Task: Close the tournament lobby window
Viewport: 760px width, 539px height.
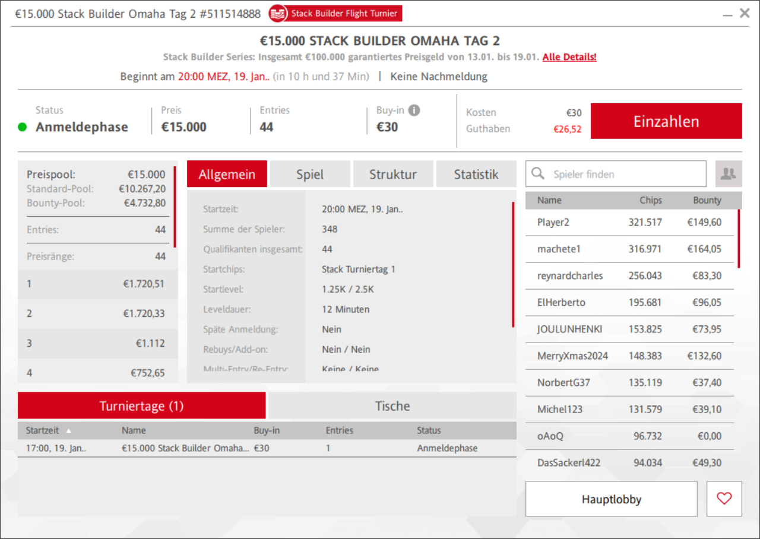Action: (745, 13)
